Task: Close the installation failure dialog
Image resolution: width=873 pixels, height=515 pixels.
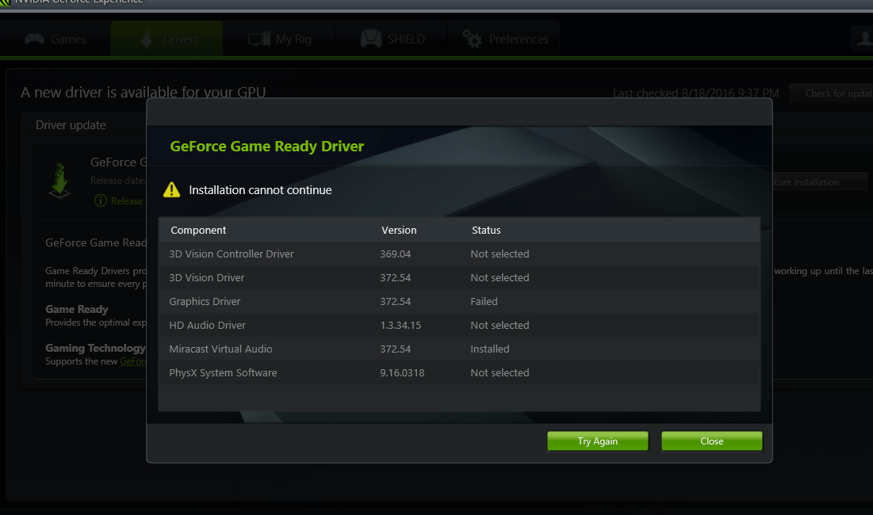Action: [711, 441]
